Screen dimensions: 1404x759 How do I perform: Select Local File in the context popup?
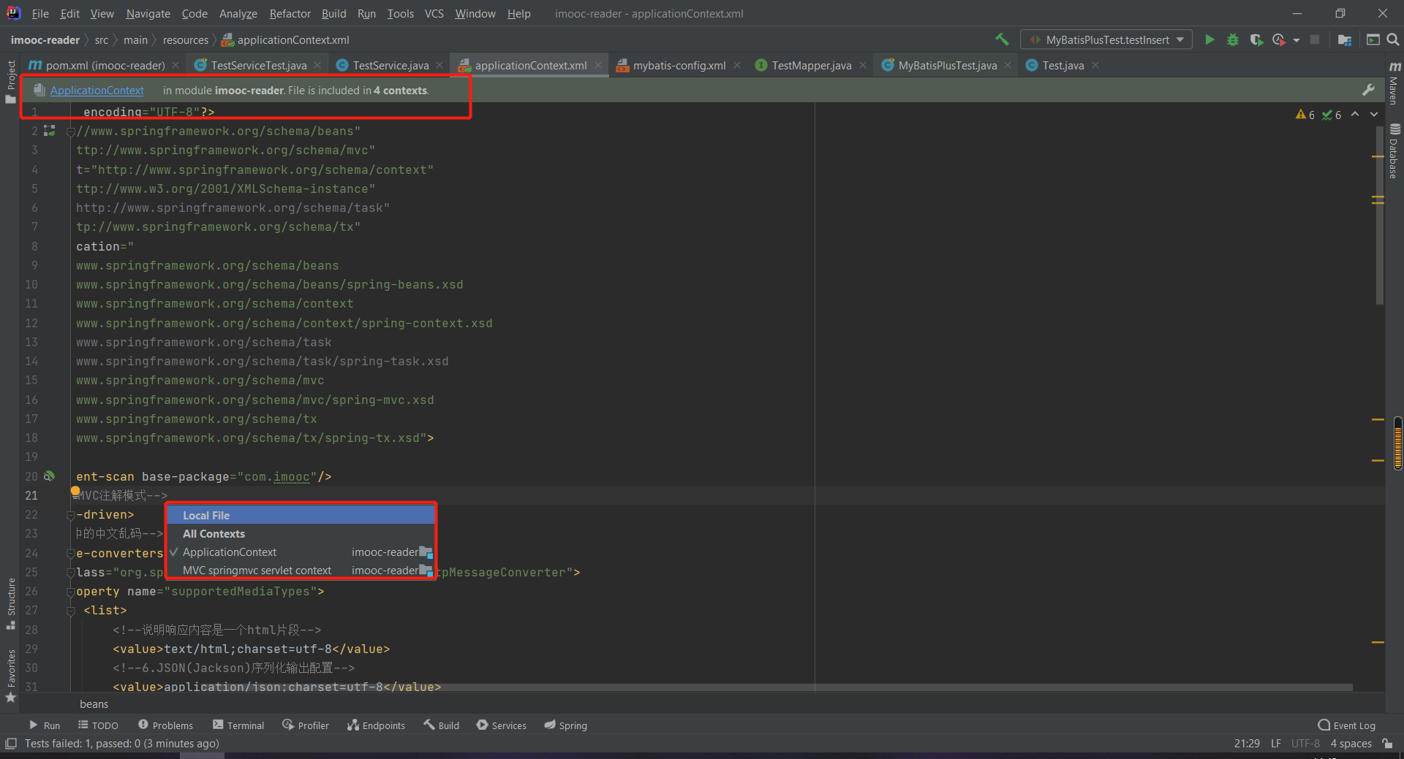206,515
